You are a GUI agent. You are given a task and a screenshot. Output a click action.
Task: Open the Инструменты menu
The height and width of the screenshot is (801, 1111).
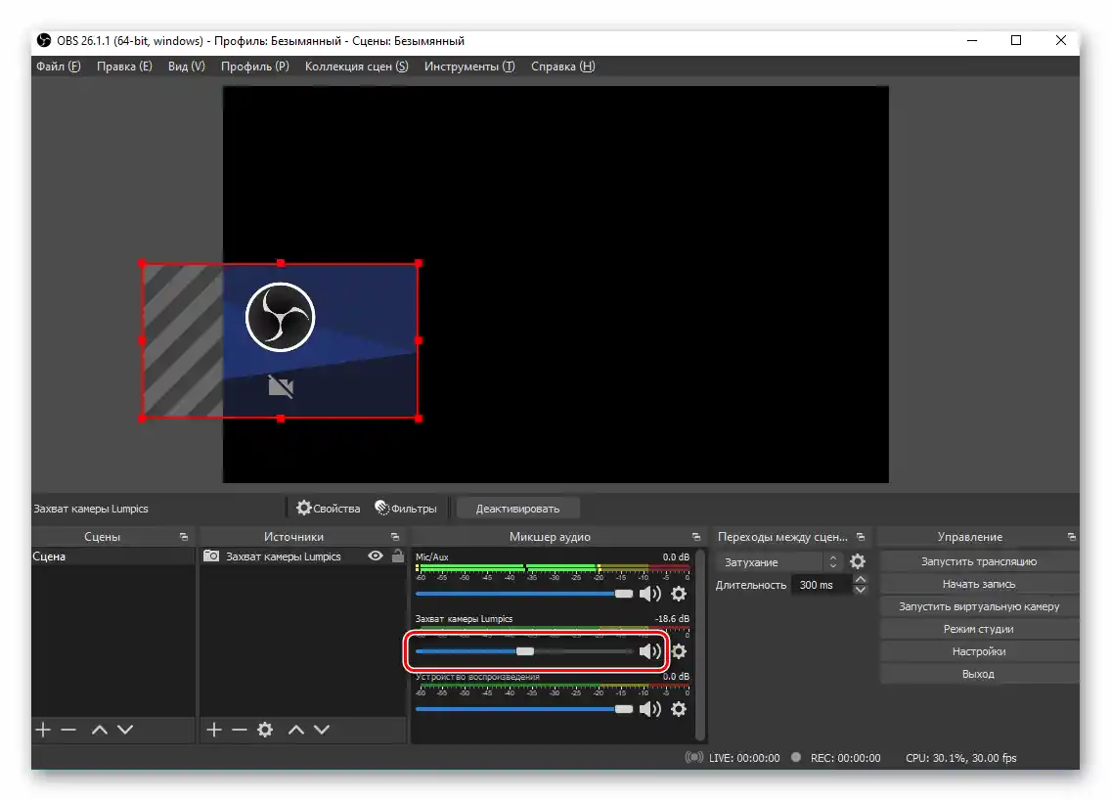(x=469, y=66)
